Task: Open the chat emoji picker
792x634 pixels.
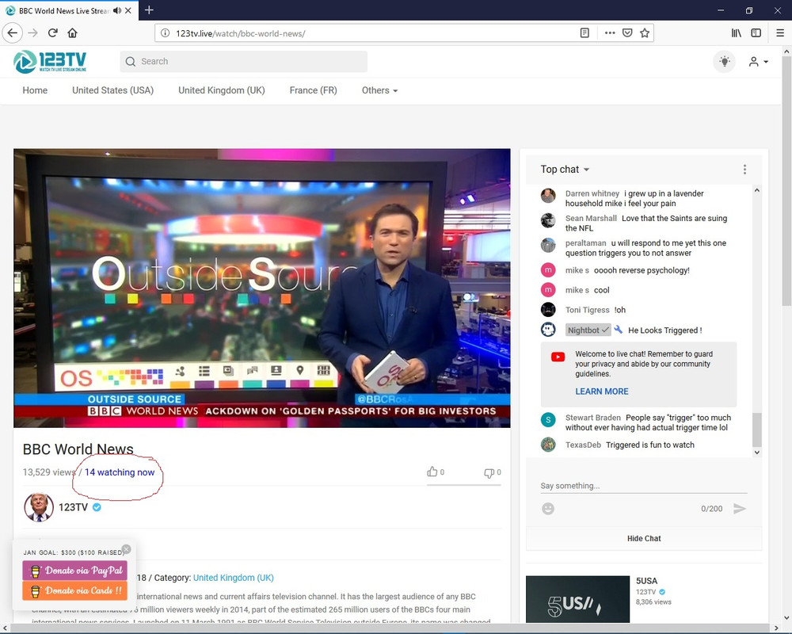Action: tap(548, 509)
